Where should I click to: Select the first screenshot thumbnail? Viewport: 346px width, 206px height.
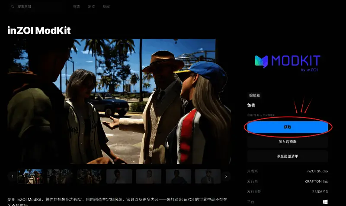pyautogui.click(x=30, y=176)
